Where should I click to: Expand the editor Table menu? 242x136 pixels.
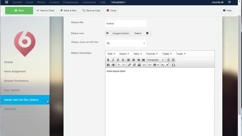pos(167,54)
